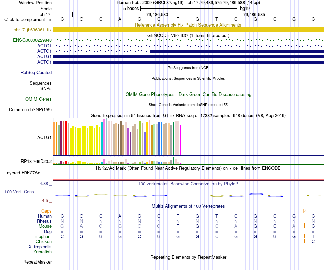Image resolution: width=324 pixels, height=270 pixels.
Task: Open the GTEx Gene Expression track title
Action: tap(188, 115)
